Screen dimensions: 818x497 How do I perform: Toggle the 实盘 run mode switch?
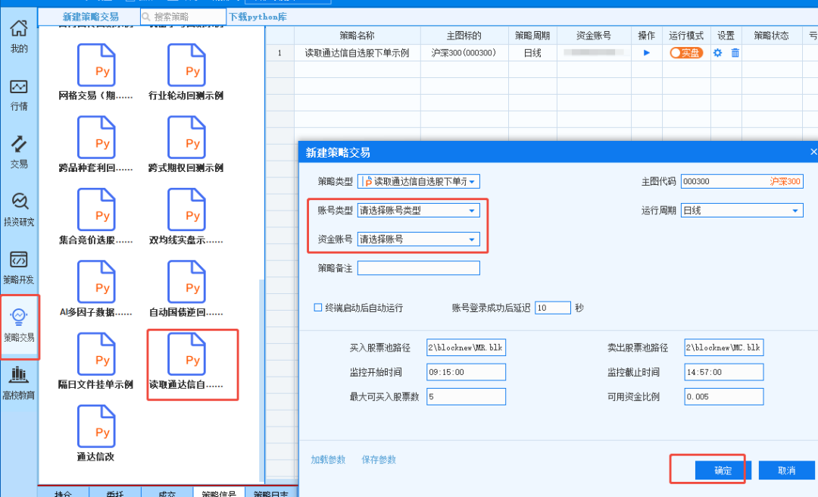click(686, 53)
